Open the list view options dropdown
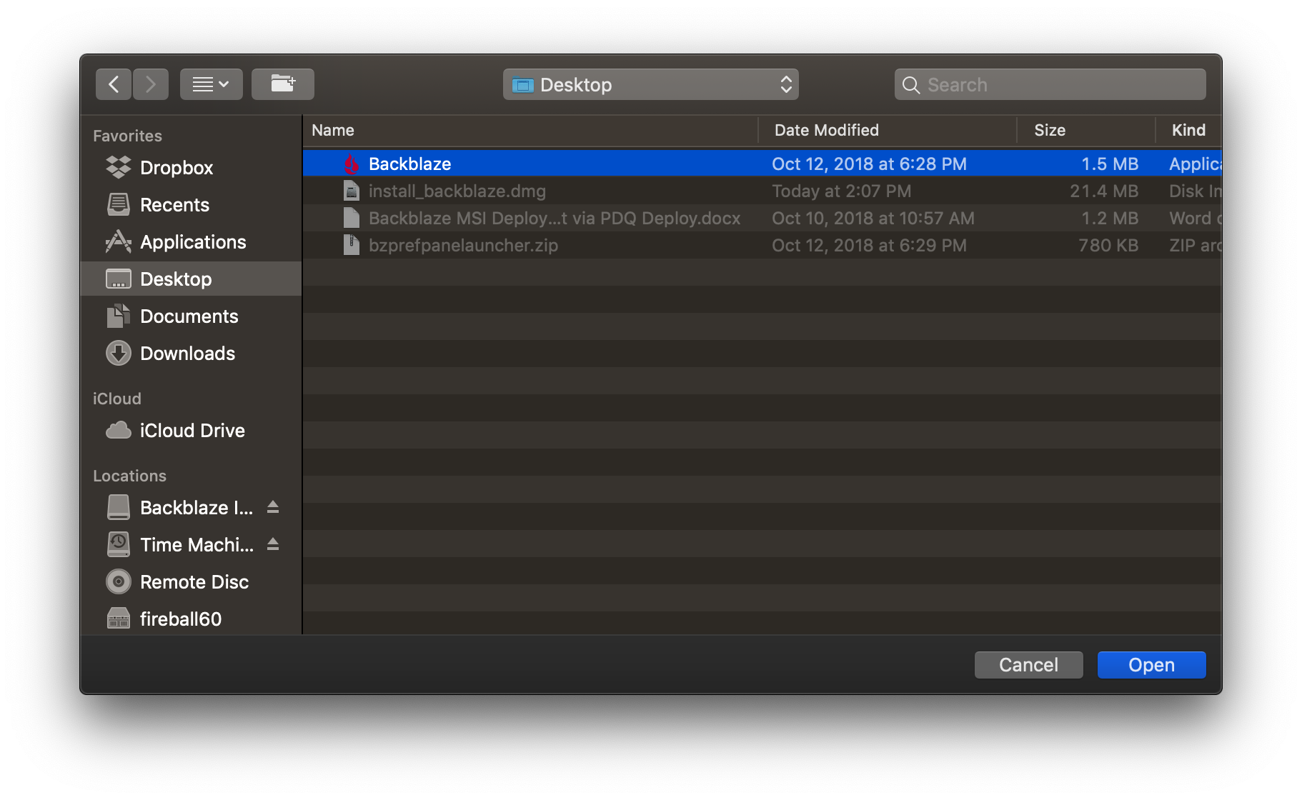The height and width of the screenshot is (800, 1302). pos(211,84)
